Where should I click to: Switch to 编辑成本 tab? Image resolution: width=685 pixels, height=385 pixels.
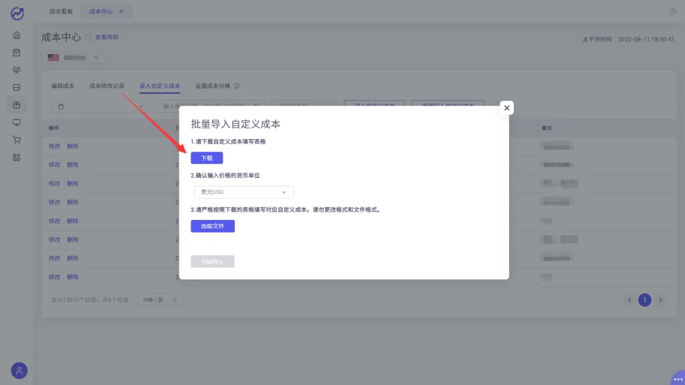(62, 86)
